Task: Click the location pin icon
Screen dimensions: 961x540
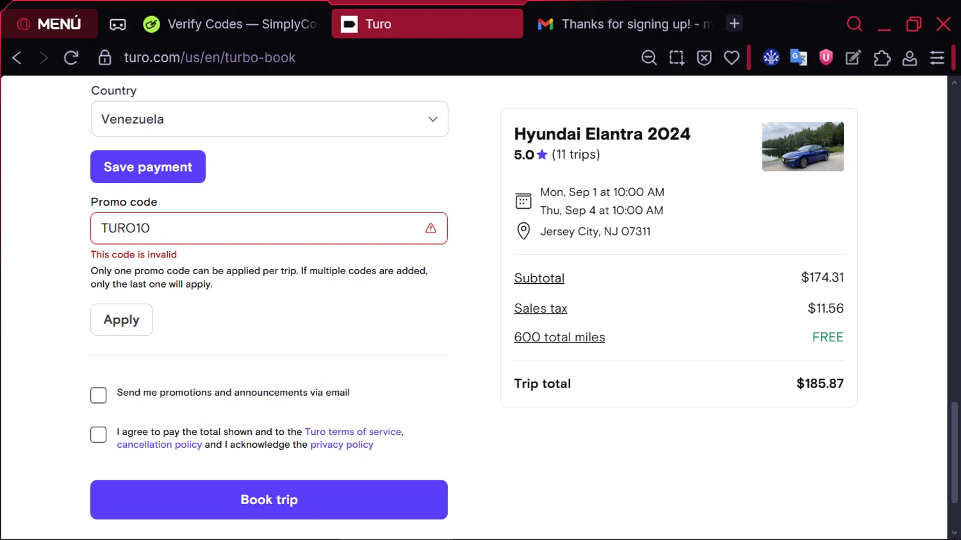Action: click(523, 231)
